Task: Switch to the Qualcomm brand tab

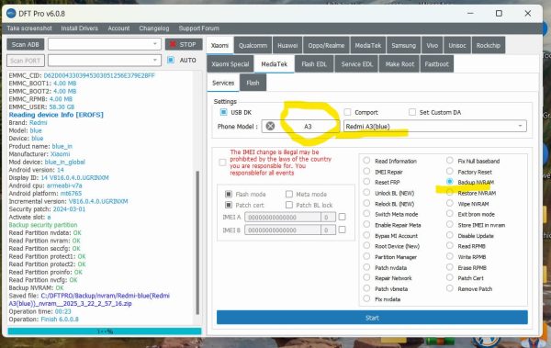Action: (x=253, y=45)
